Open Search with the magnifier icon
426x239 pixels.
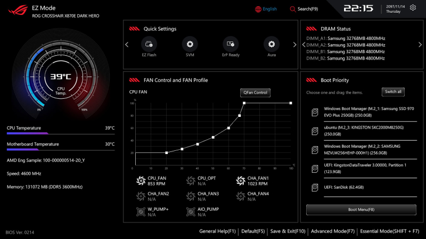pyautogui.click(x=293, y=9)
